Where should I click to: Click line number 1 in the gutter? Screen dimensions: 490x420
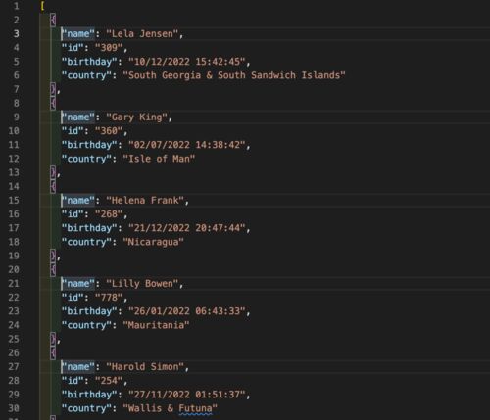tap(17, 6)
